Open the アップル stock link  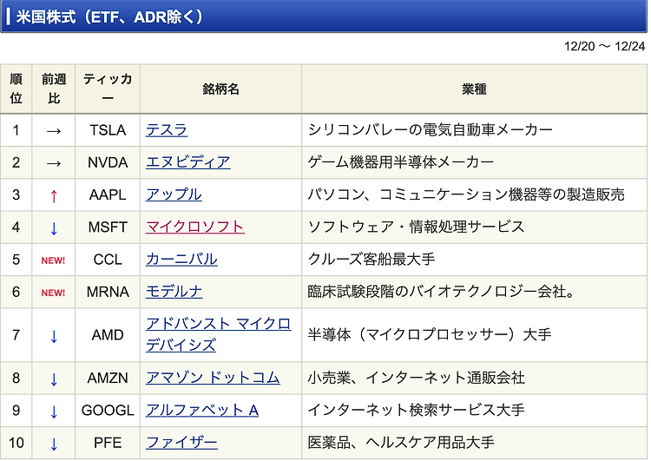[174, 194]
